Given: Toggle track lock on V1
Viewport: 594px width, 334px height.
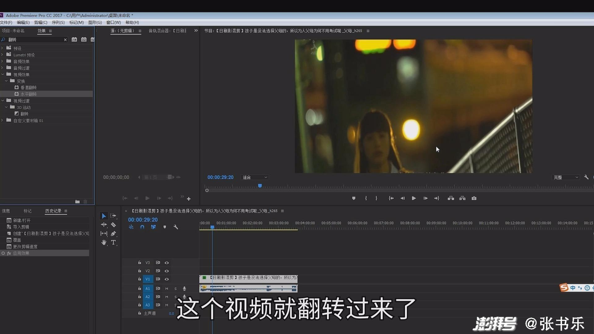Looking at the screenshot, I should coord(140,279).
